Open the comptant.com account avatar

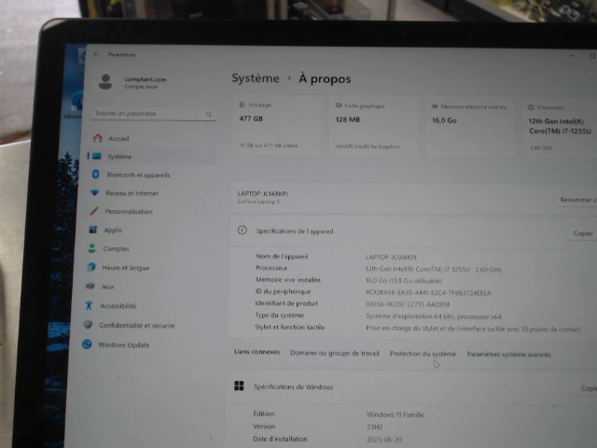tap(105, 81)
